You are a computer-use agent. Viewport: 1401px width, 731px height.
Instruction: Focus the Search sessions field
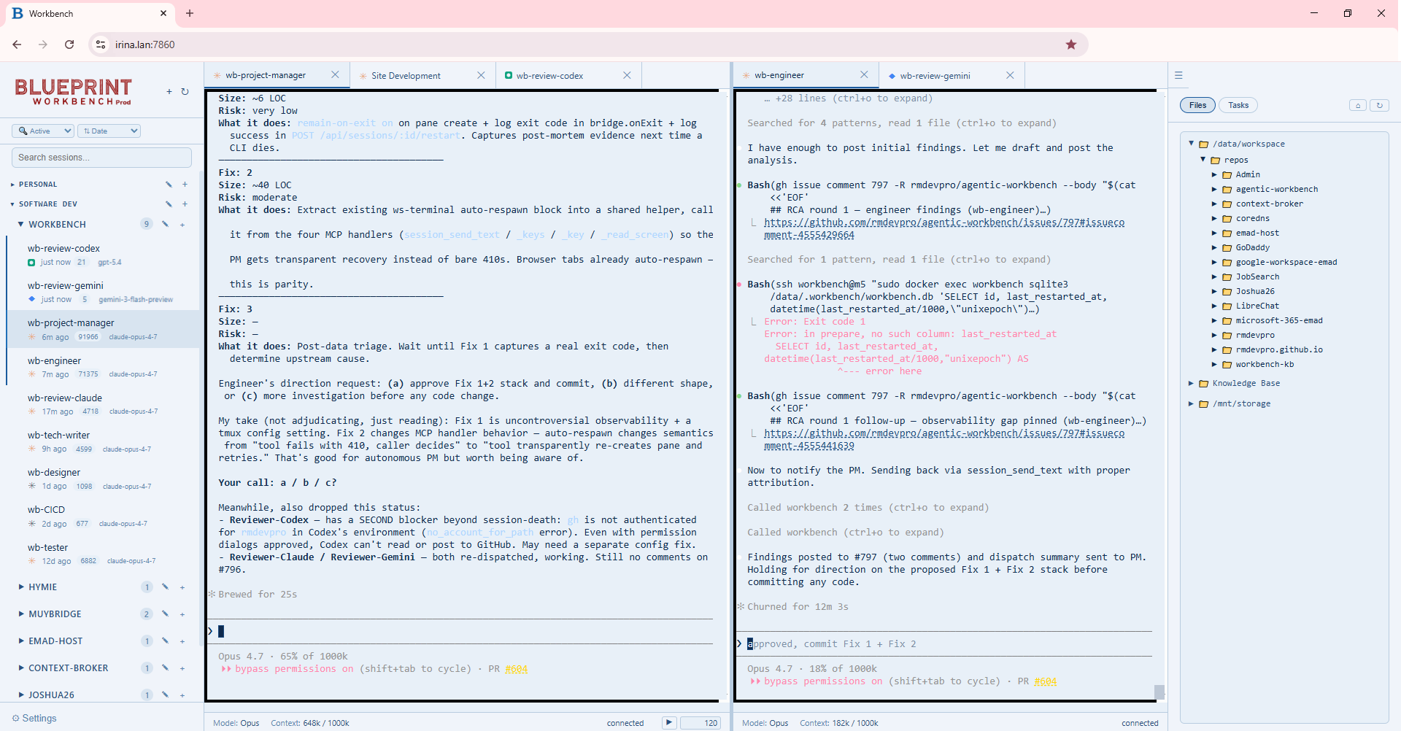[101, 158]
